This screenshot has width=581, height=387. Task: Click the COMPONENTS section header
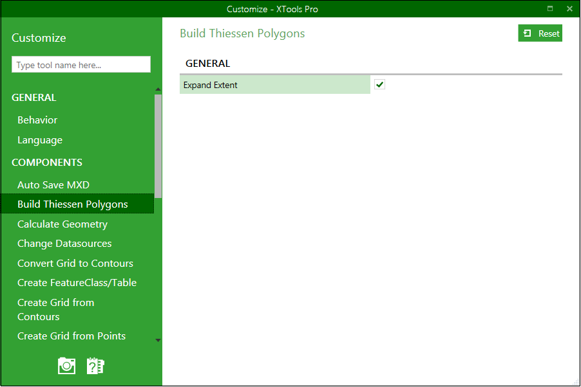click(x=46, y=162)
